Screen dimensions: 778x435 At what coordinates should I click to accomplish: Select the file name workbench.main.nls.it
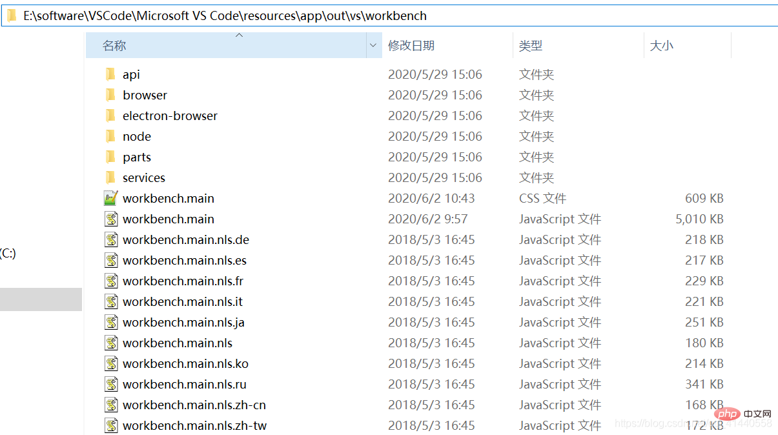pyautogui.click(x=183, y=301)
